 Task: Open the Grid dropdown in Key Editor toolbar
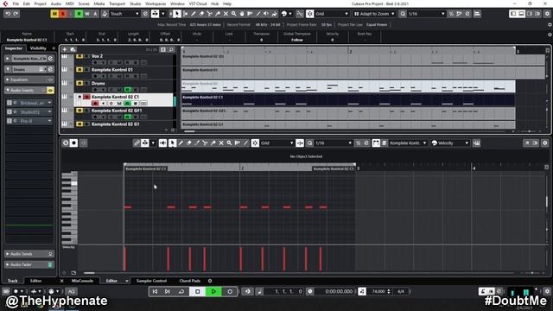point(276,143)
